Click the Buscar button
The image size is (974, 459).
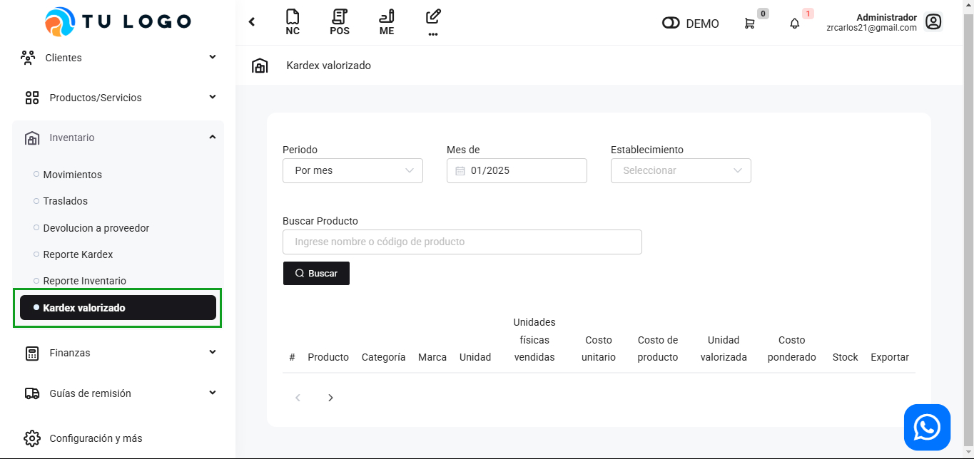(x=316, y=274)
